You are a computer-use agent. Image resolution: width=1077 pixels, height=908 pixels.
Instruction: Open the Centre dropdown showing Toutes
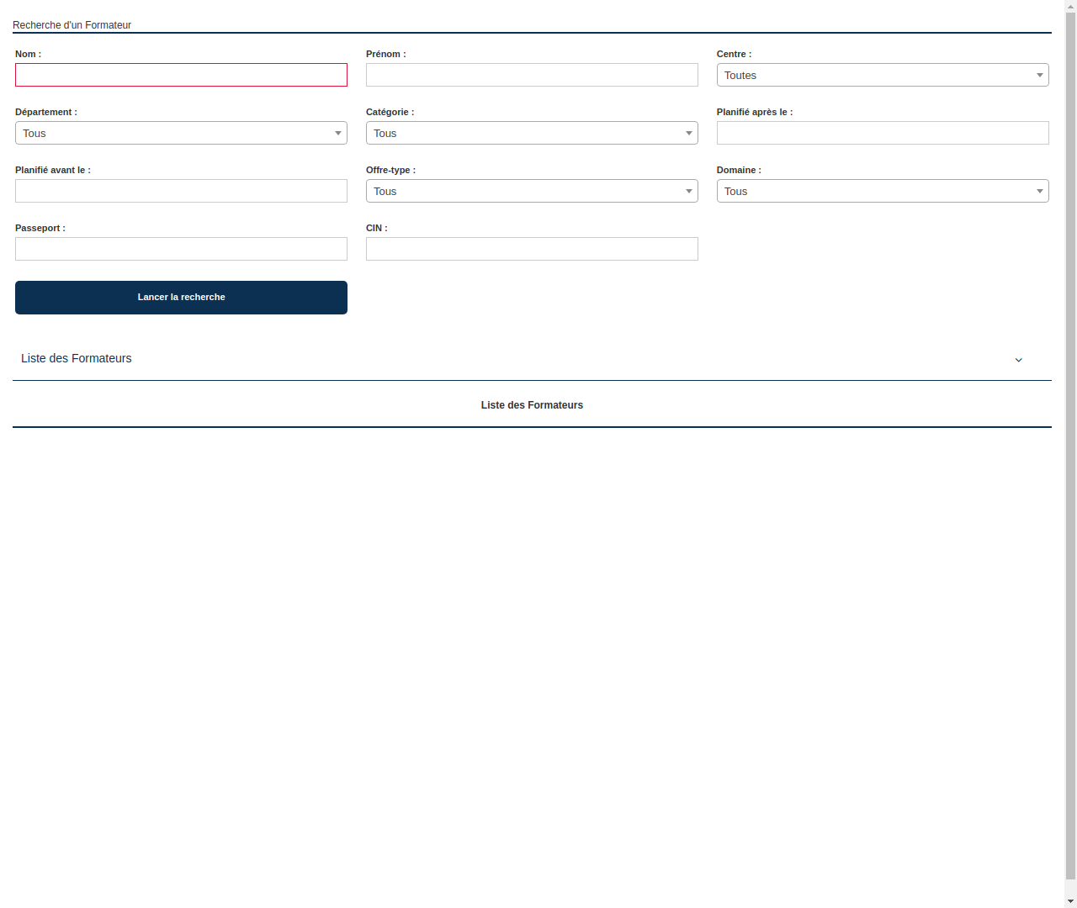click(x=883, y=75)
